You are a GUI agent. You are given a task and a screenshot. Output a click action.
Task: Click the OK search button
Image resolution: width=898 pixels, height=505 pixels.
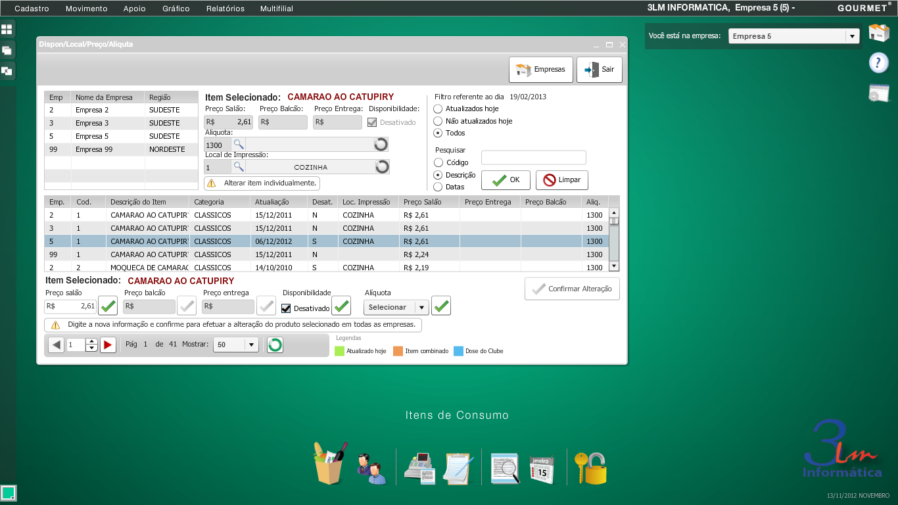pyautogui.click(x=506, y=180)
